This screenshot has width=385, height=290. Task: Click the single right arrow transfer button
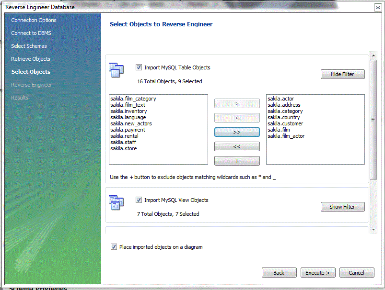click(x=237, y=103)
